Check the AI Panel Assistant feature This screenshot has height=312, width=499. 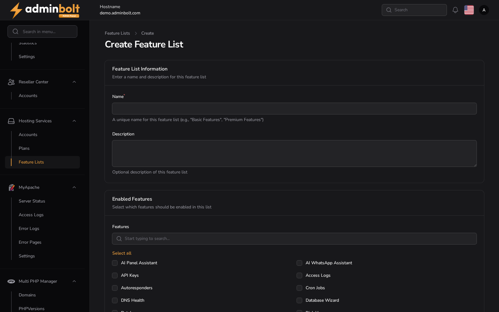115,263
